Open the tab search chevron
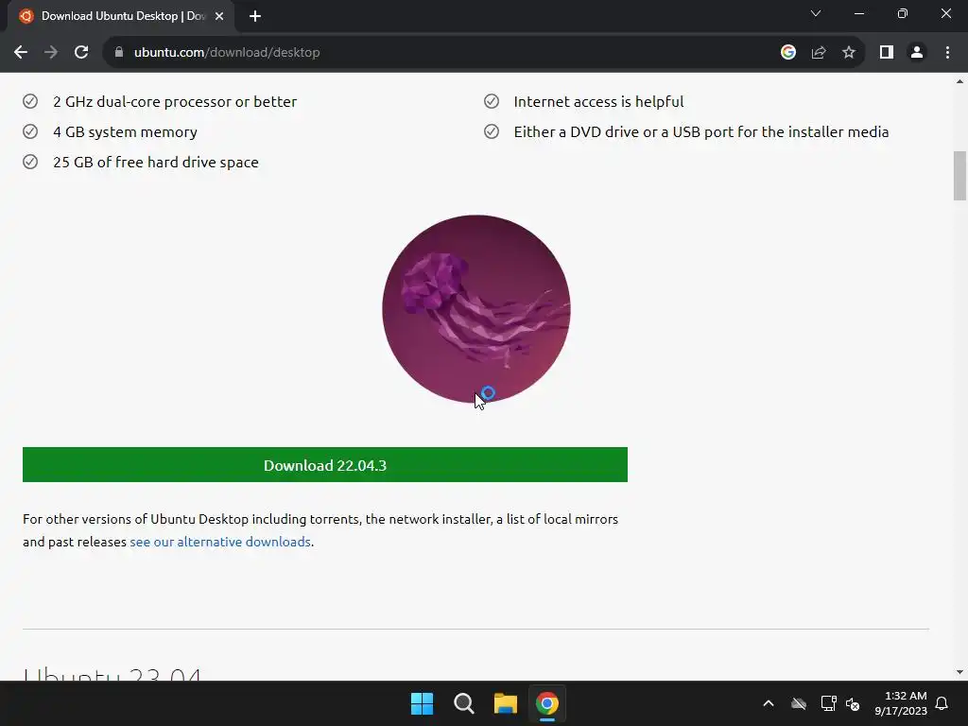Screen dimensions: 968x726 816,13
